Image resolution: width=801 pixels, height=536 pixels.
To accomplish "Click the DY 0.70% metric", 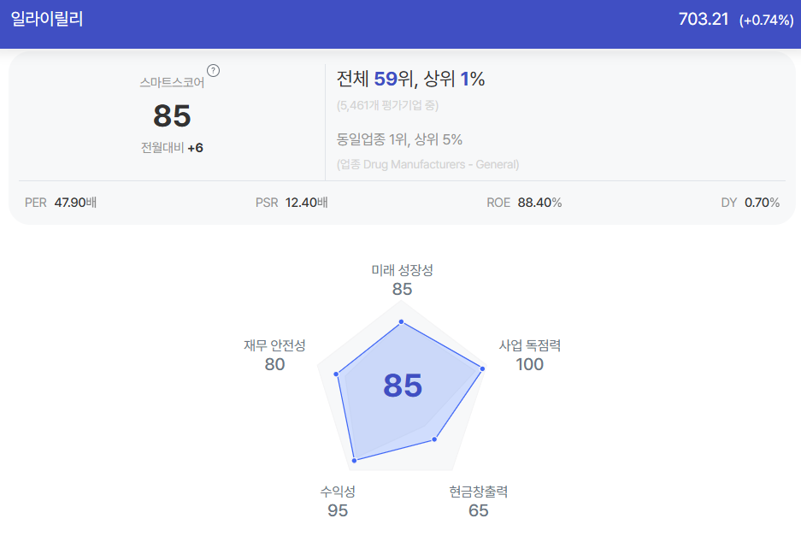I will point(750,203).
